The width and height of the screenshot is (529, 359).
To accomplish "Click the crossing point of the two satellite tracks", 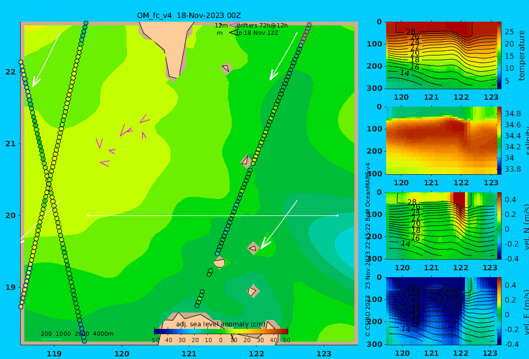I will coord(49,185).
